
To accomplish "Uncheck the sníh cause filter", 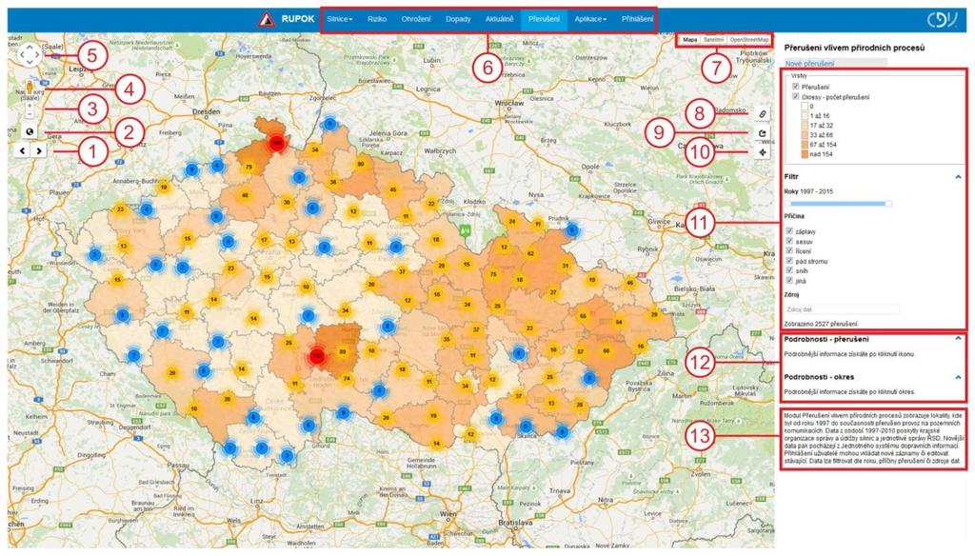I will pyautogui.click(x=789, y=270).
